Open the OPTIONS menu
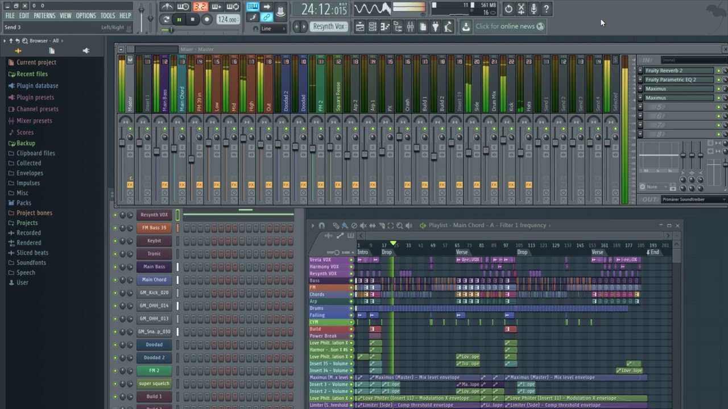Image resolution: width=728 pixels, height=409 pixels. click(x=86, y=15)
